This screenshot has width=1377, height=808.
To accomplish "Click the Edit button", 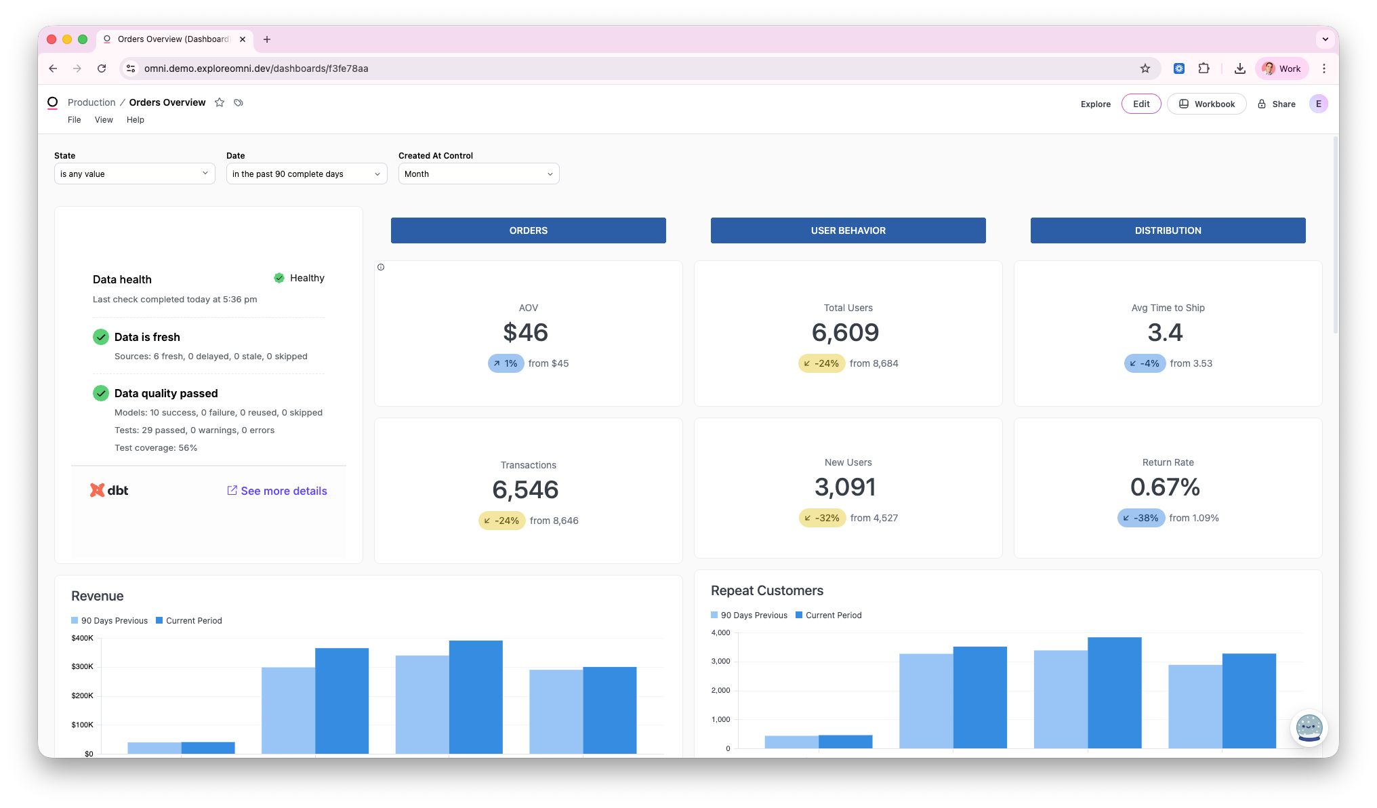I will point(1141,104).
